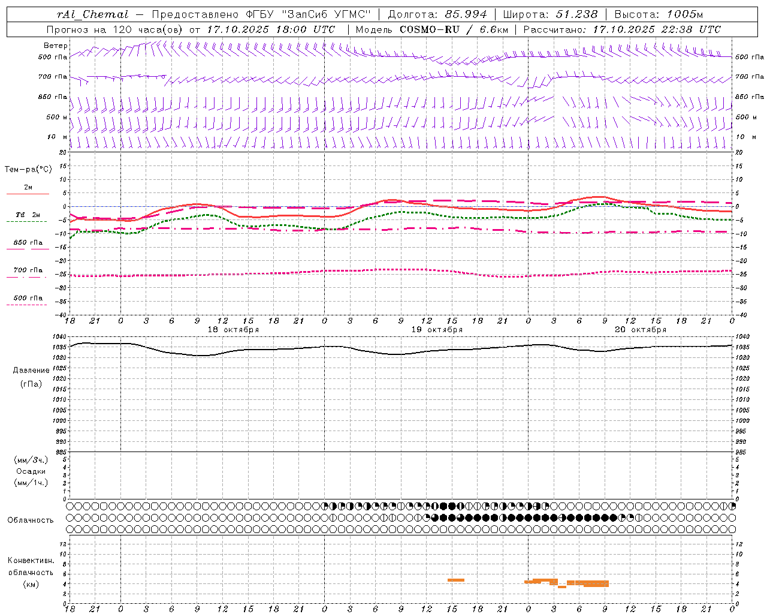Click the Td 2м legend label
Screen dimensions: 767x614
28,215
